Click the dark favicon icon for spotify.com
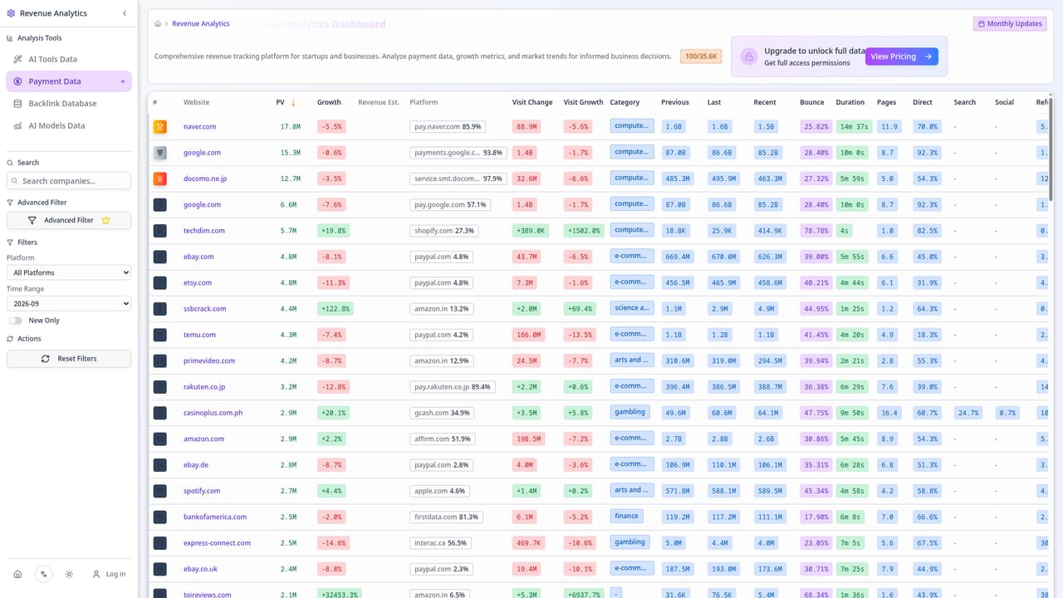1063x598 pixels. tap(160, 491)
